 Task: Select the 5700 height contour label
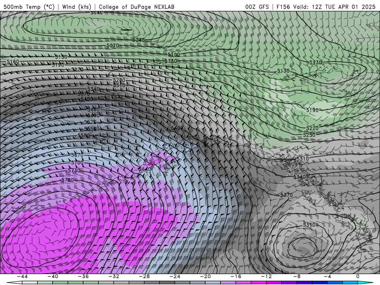coord(77,162)
